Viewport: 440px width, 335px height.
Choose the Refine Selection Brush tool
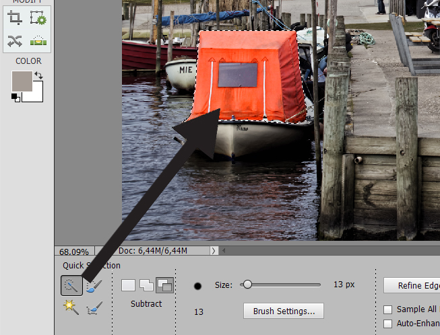coord(94,308)
